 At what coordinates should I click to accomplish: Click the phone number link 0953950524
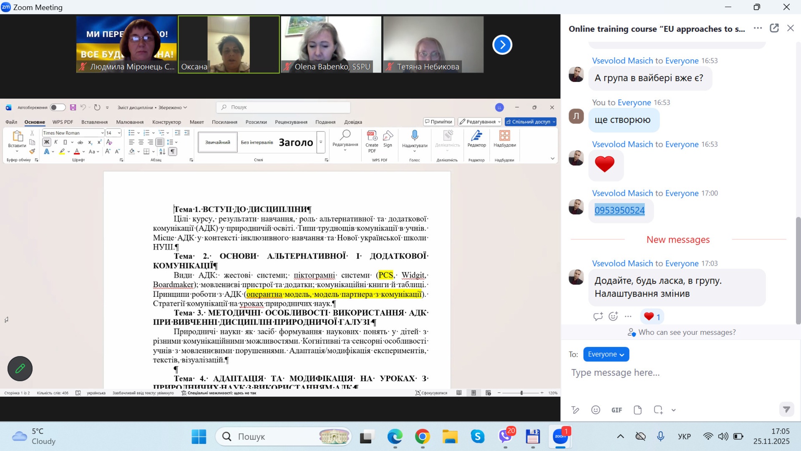point(620,210)
